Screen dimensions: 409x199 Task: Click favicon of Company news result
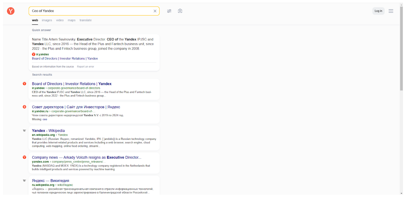pyautogui.click(x=24, y=157)
